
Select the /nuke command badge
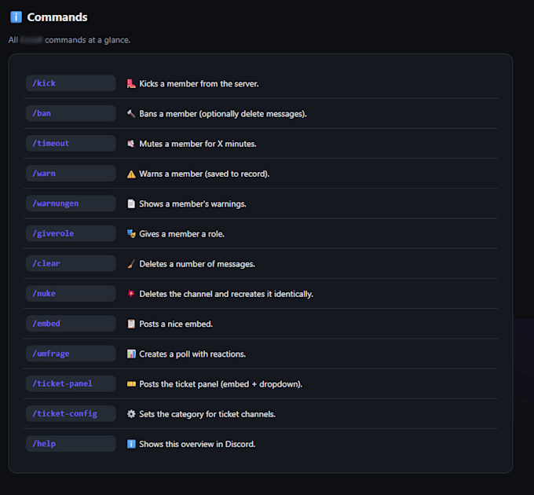coord(71,293)
